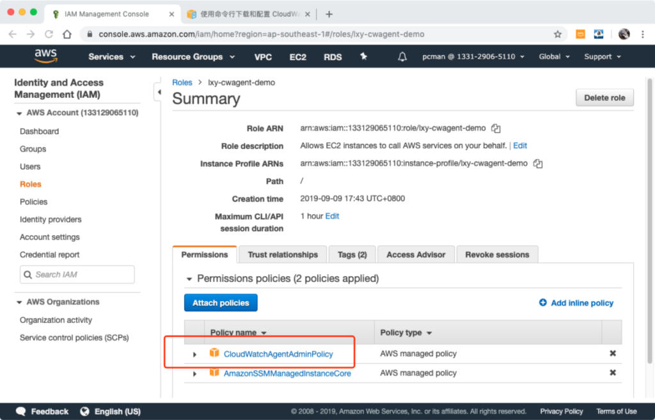Viewport: 655px width, 420px height.
Task: Reload the page with refresh icon
Action: tap(49, 35)
